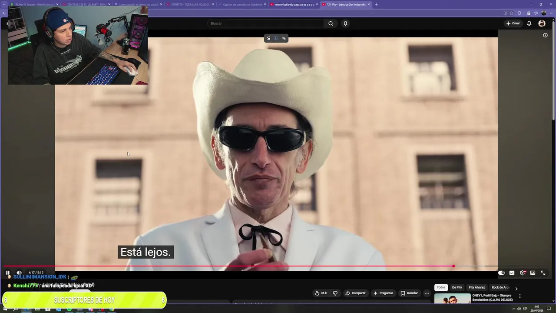Click the middle icon in the video overlay toolbar
Viewport: 556px width, 313px height.
point(276,38)
